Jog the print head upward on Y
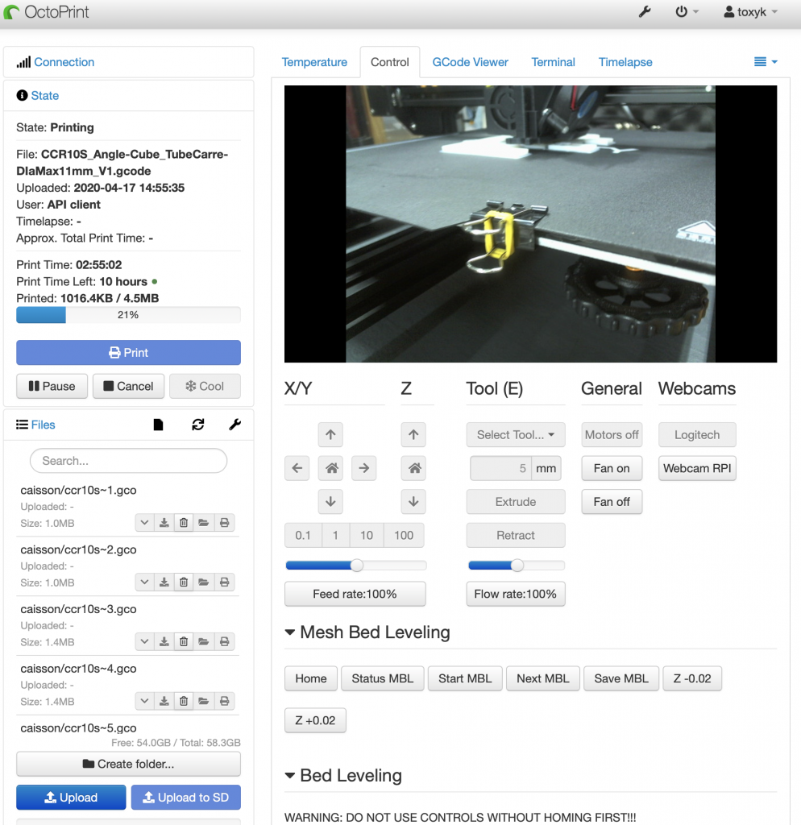Image resolution: width=801 pixels, height=825 pixels. pos(330,434)
